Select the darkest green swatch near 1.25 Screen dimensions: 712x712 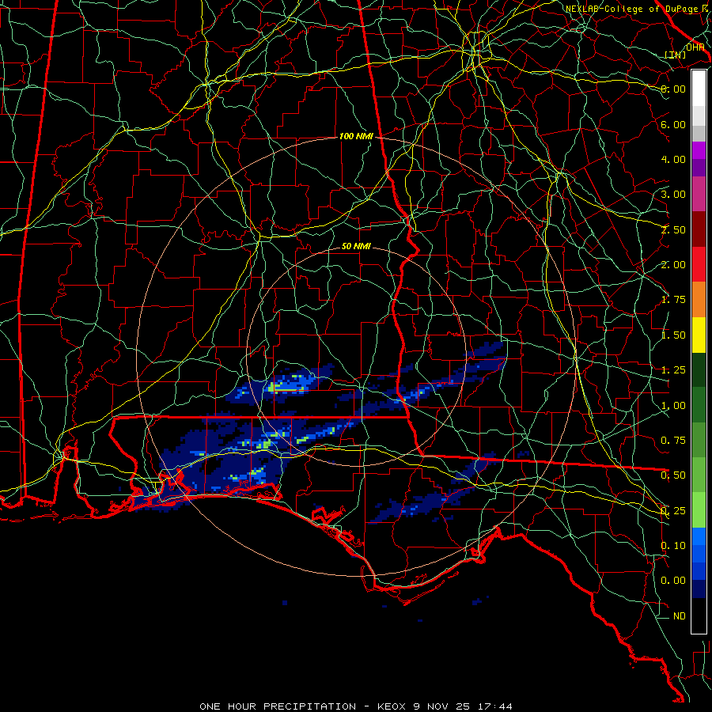[699, 370]
